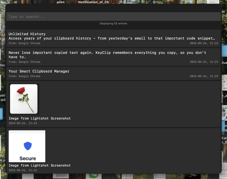Click the blue 'Secure' shield image thumbnail
This screenshot has width=227, height=179.
[x=27, y=146]
